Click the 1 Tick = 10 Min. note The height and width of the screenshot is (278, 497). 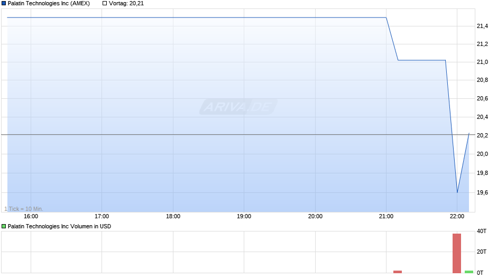click(x=24, y=209)
